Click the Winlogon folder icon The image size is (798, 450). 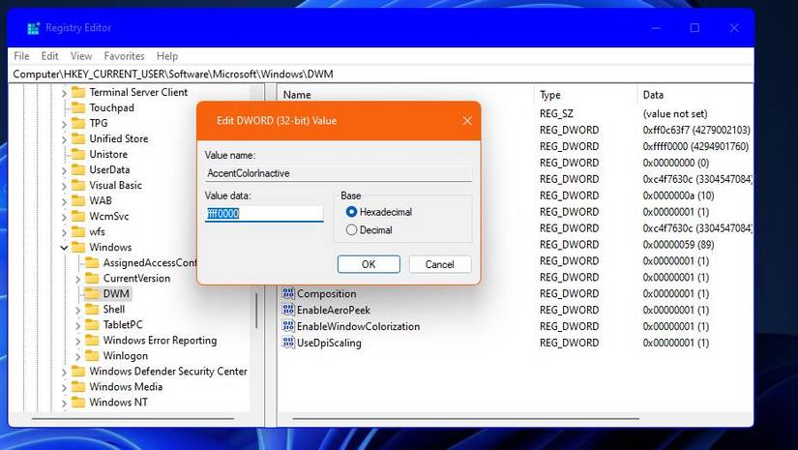point(92,355)
